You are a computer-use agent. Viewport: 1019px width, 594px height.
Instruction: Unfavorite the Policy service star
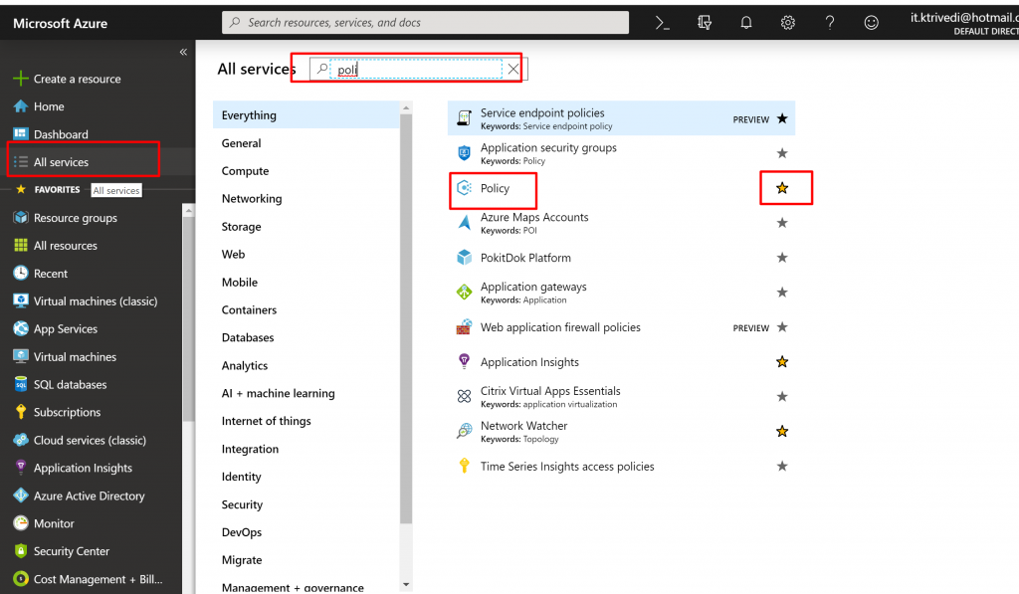click(x=782, y=188)
